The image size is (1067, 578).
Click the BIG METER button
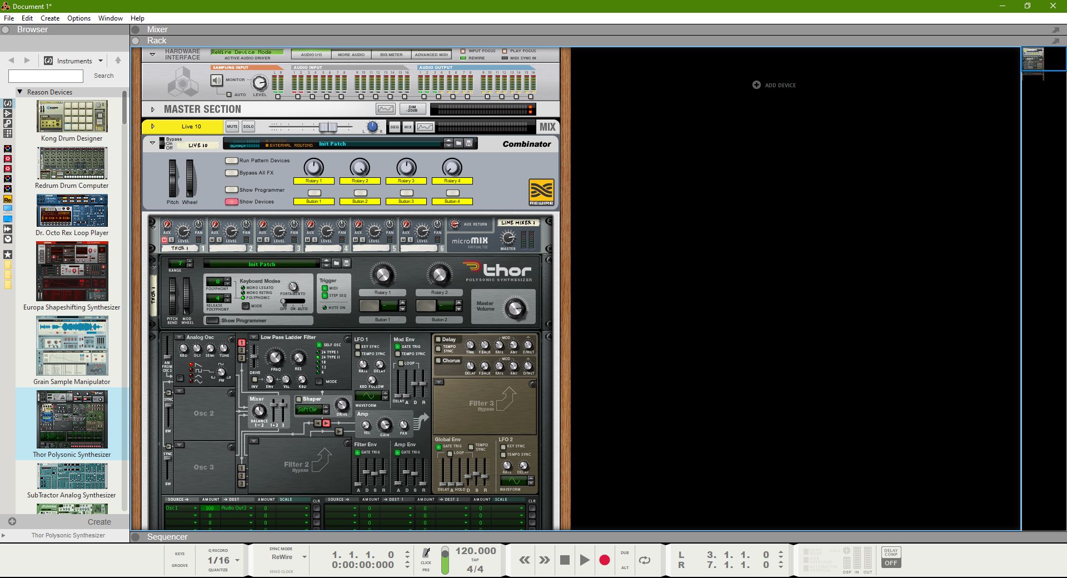coord(391,54)
